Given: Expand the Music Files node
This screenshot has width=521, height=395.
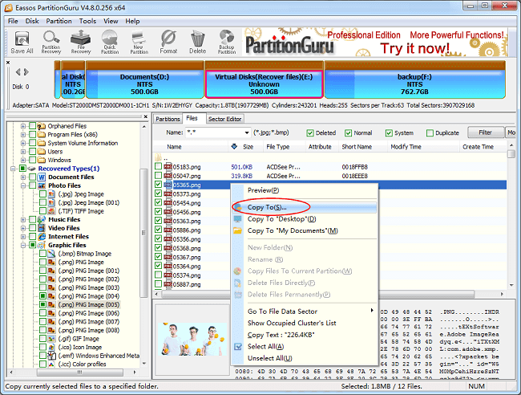Looking at the screenshot, I should 23,220.
